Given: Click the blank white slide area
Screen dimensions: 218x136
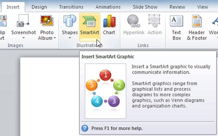Looking at the screenshot, I should click(x=50, y=96).
